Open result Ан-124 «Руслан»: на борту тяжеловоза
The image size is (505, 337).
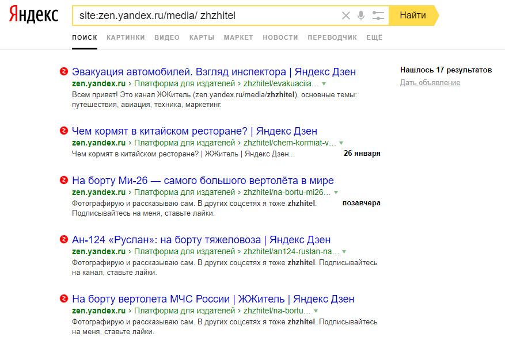[x=202, y=240]
